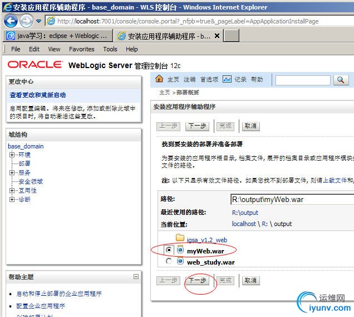Screen dimensions: 354x317
Task: Click the 主页 breadcrumb link
Action: pos(165,93)
